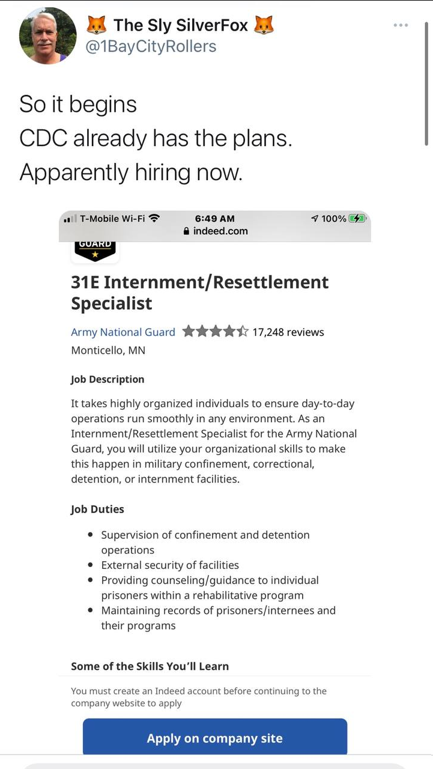Open the @1BayCityRollers handle
The width and height of the screenshot is (433, 769).
click(x=151, y=46)
